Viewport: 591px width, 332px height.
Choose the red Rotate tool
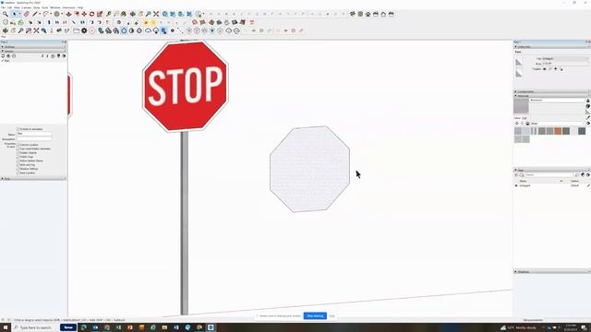(x=91, y=14)
